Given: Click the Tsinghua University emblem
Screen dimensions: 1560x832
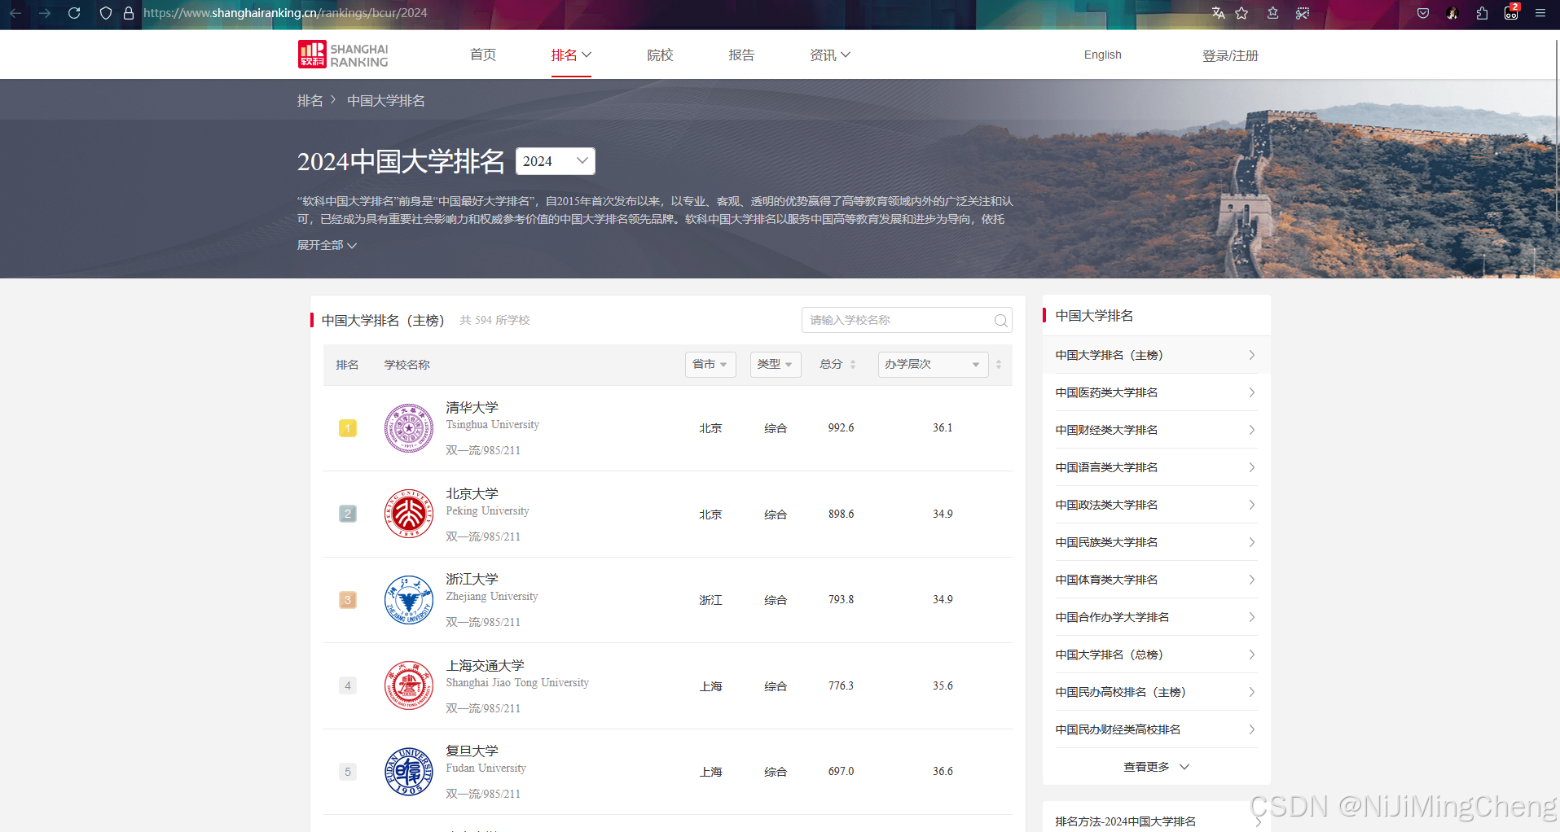Looking at the screenshot, I should pos(408,428).
